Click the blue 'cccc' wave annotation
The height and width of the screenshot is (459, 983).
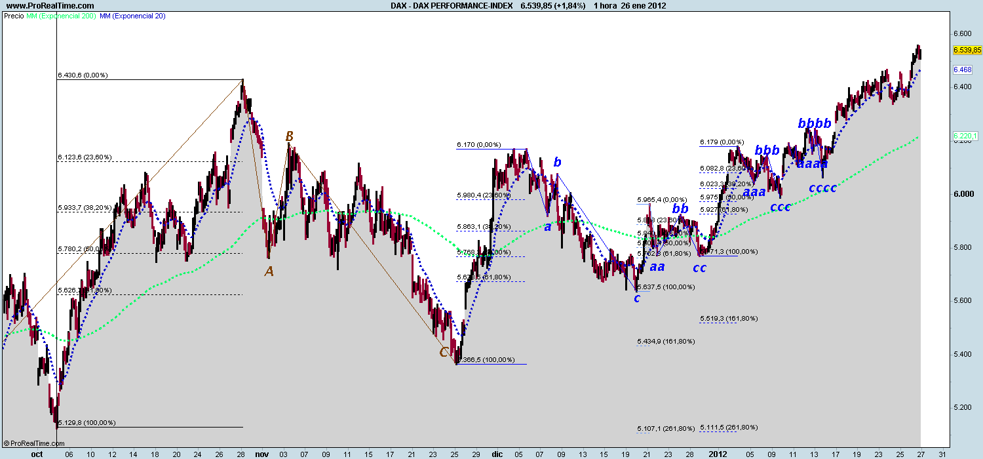822,188
